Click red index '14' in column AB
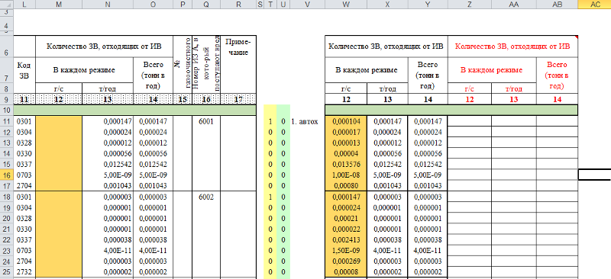This screenshot has width=611, height=279. pyautogui.click(x=558, y=100)
